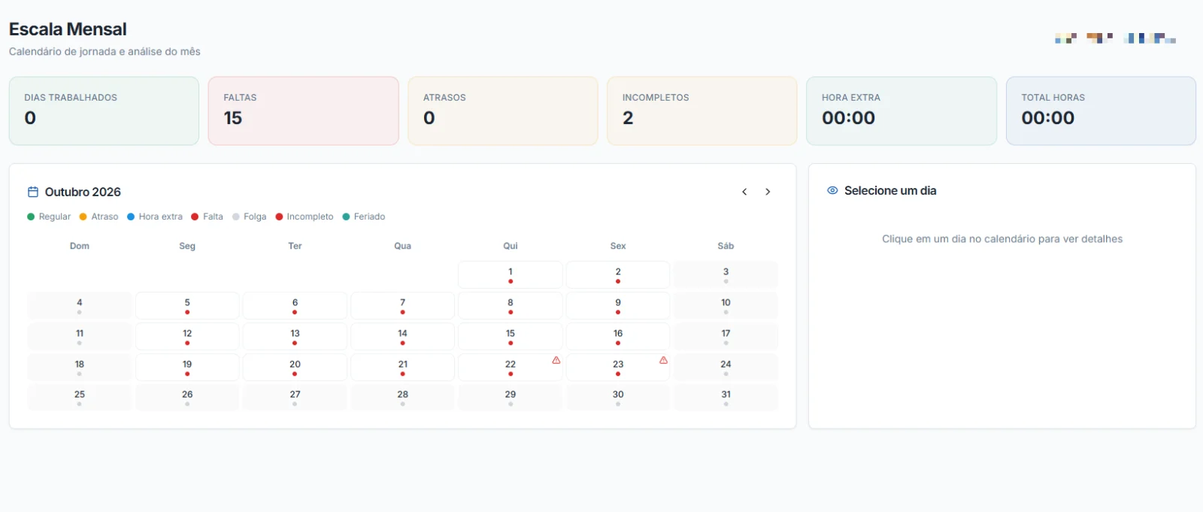Viewport: 1203px width, 512px height.
Task: Click the Dias Trabalhados summary card
Action: 104,111
